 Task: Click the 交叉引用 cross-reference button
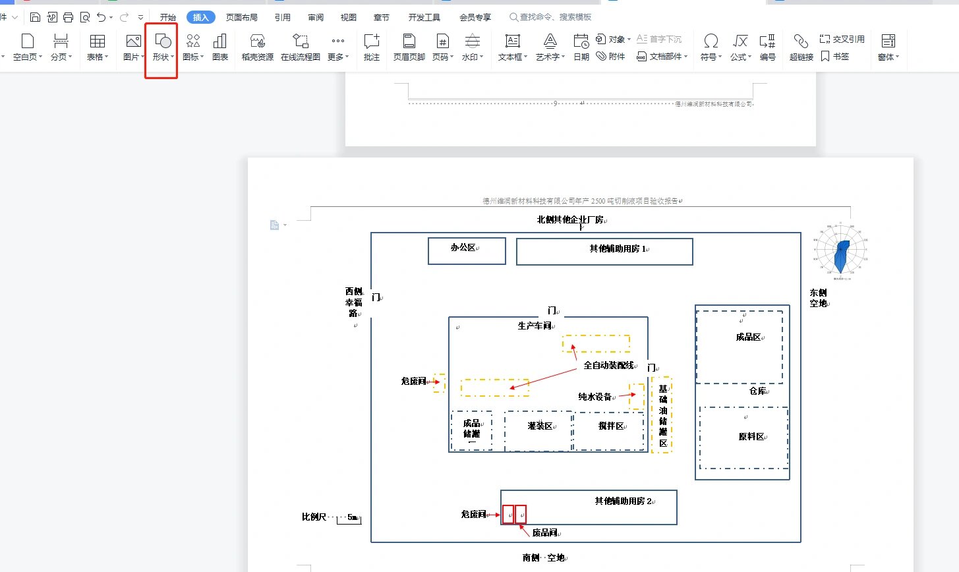click(x=842, y=40)
